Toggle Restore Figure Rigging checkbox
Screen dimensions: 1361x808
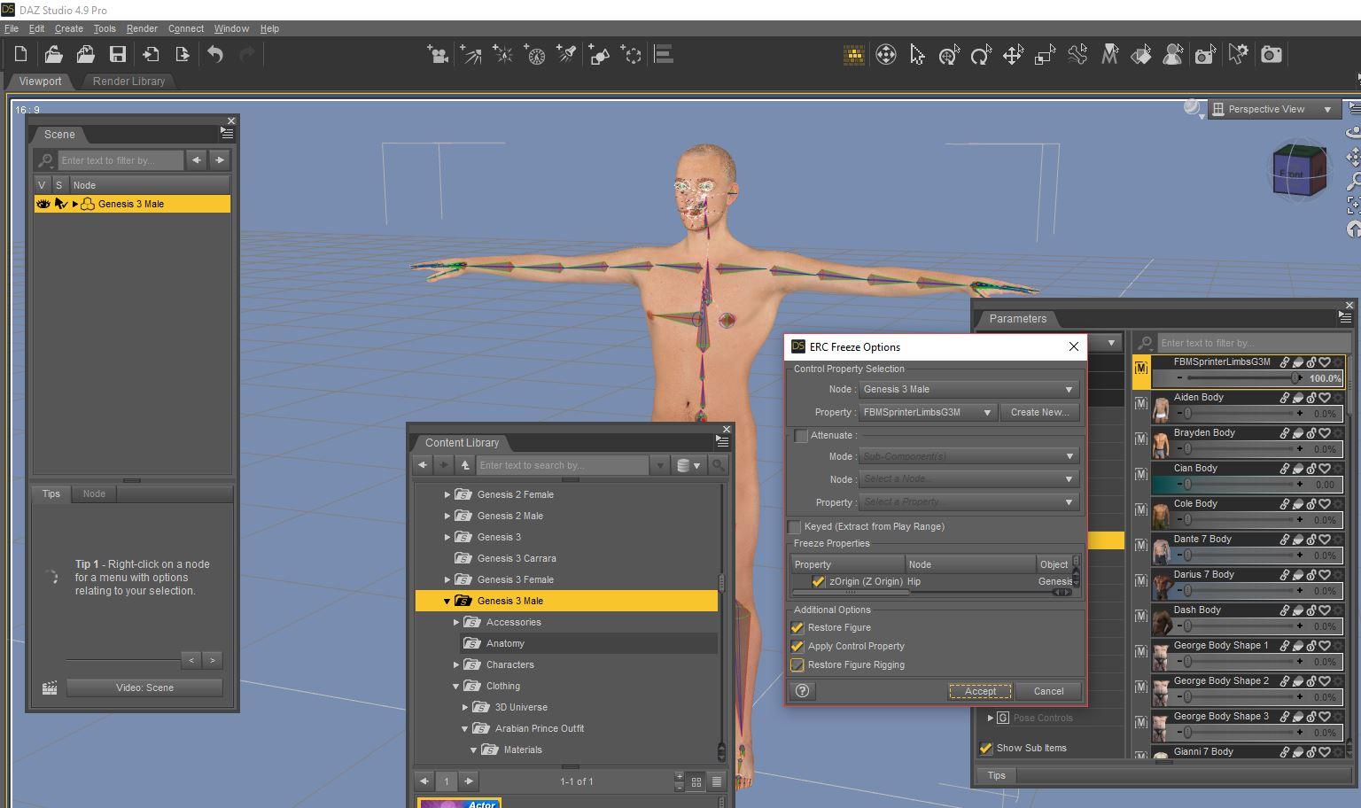tap(797, 664)
